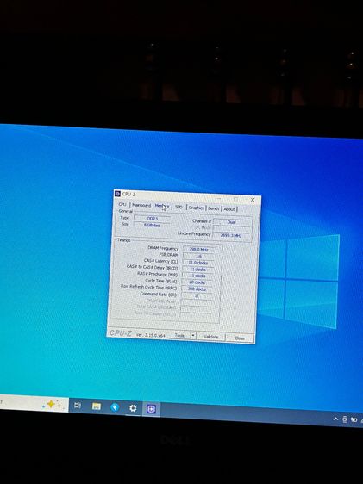The width and height of the screenshot is (363, 484).
Task: Click the Uncore Frequency value field
Action: 231,235
